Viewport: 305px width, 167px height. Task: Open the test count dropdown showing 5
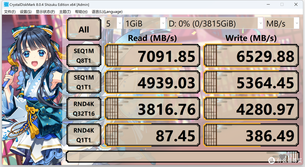click(113, 23)
